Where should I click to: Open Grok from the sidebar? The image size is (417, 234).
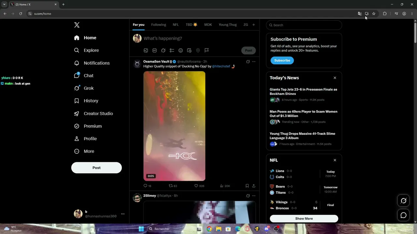[x=84, y=88]
